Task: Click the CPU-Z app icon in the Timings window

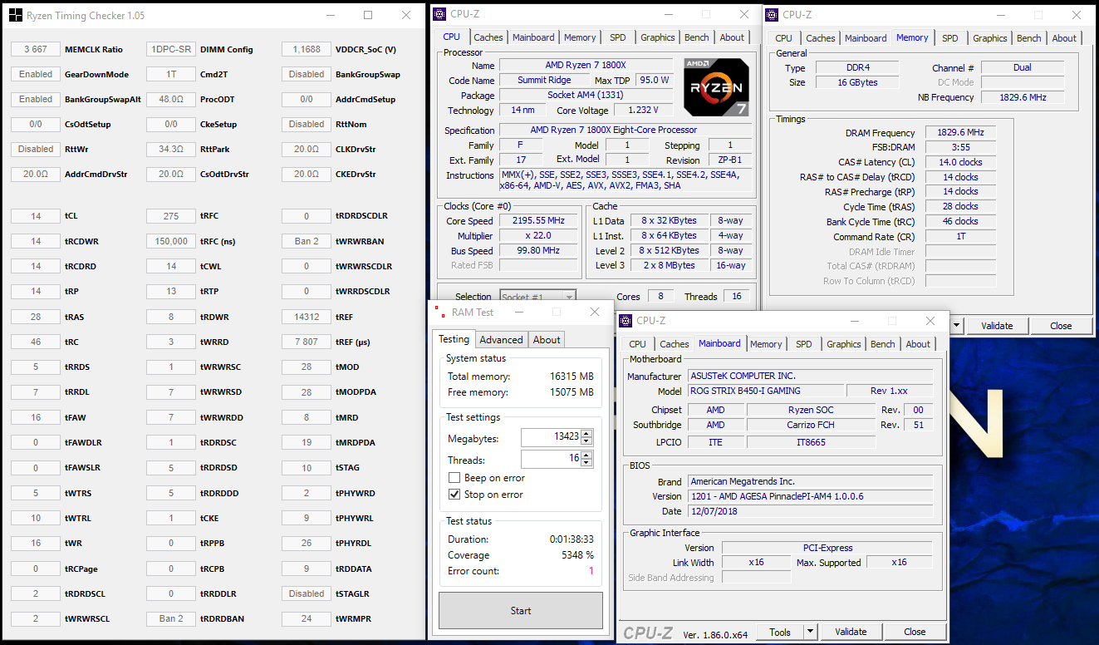Action: coord(772,14)
